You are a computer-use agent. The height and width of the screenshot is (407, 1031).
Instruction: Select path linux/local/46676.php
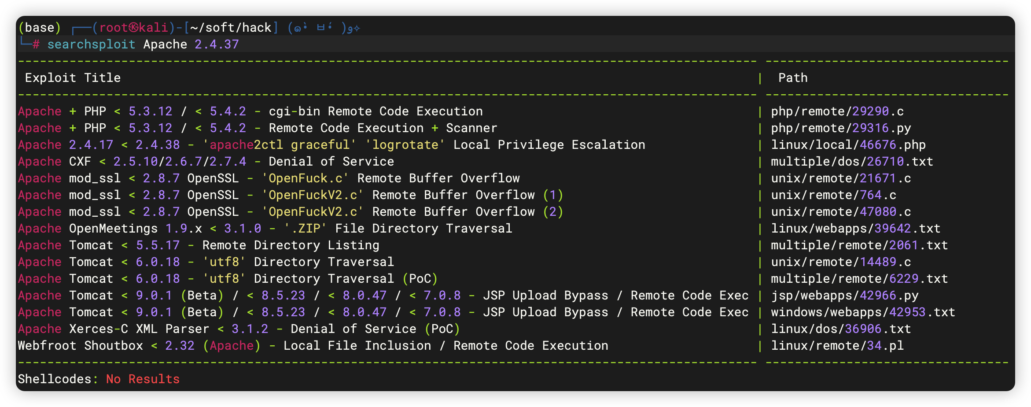click(x=848, y=145)
